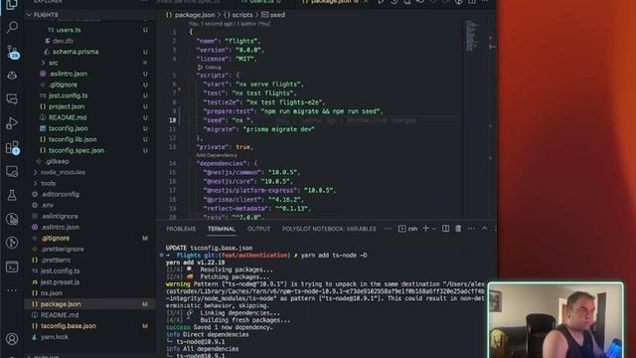This screenshot has height=358, width=636.
Task: Open terminal icon in activity bar
Action: (12, 267)
